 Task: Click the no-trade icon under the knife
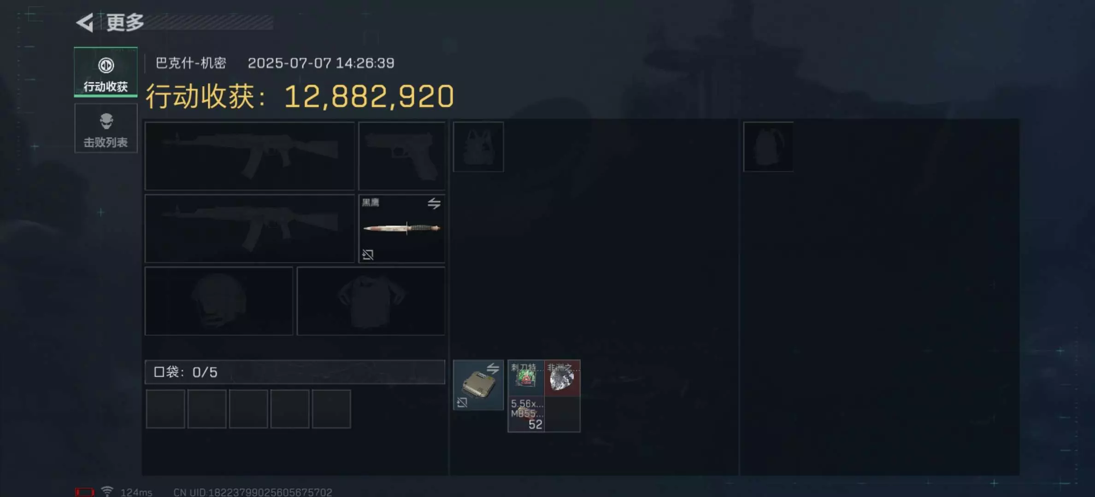click(368, 254)
